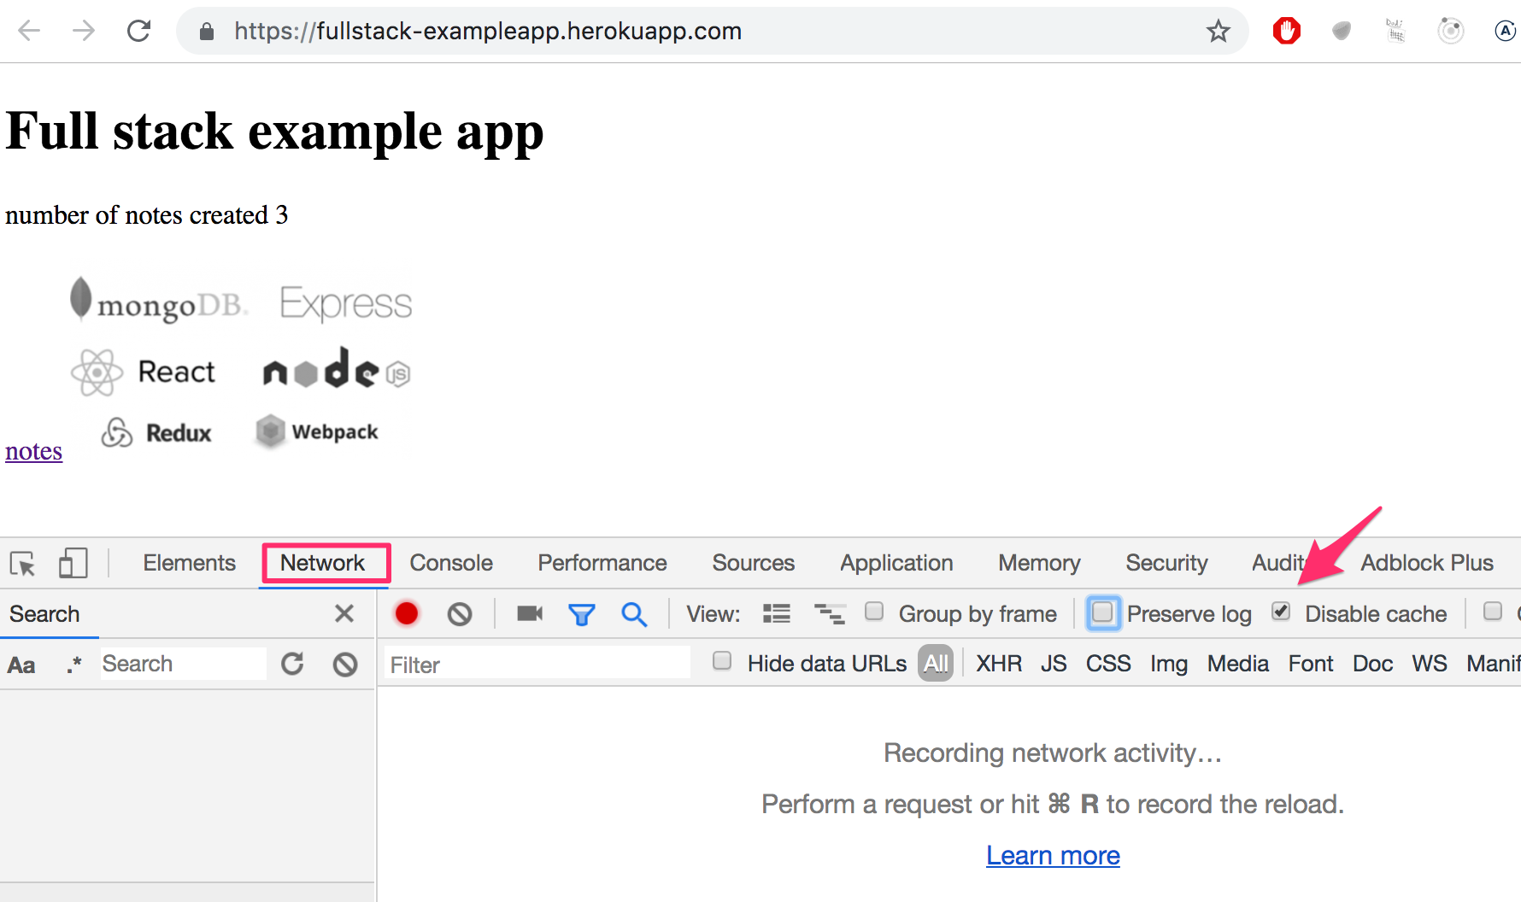The height and width of the screenshot is (902, 1521).
Task: Open network search with the magnifier icon
Action: 634,614
